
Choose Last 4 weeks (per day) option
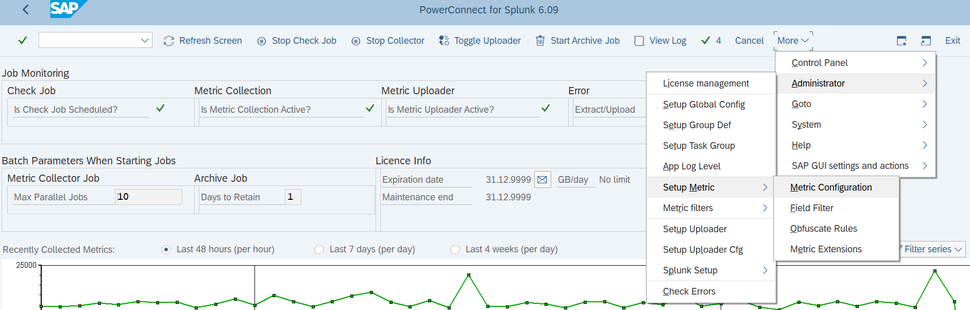click(x=455, y=250)
